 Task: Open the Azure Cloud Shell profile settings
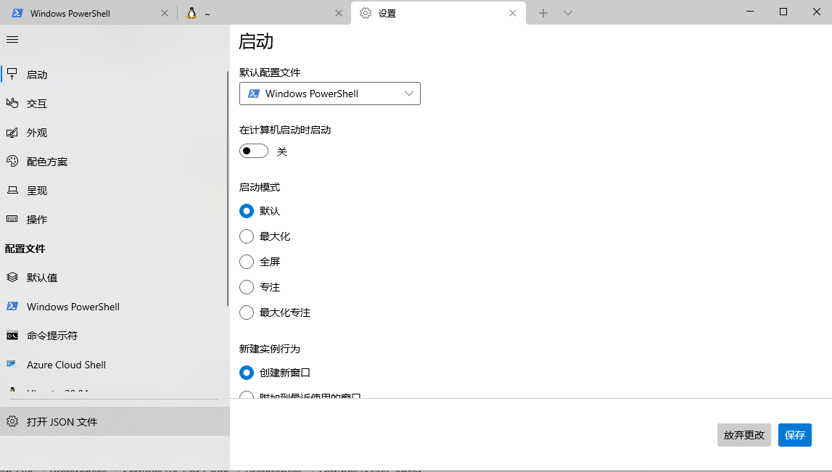click(115, 365)
